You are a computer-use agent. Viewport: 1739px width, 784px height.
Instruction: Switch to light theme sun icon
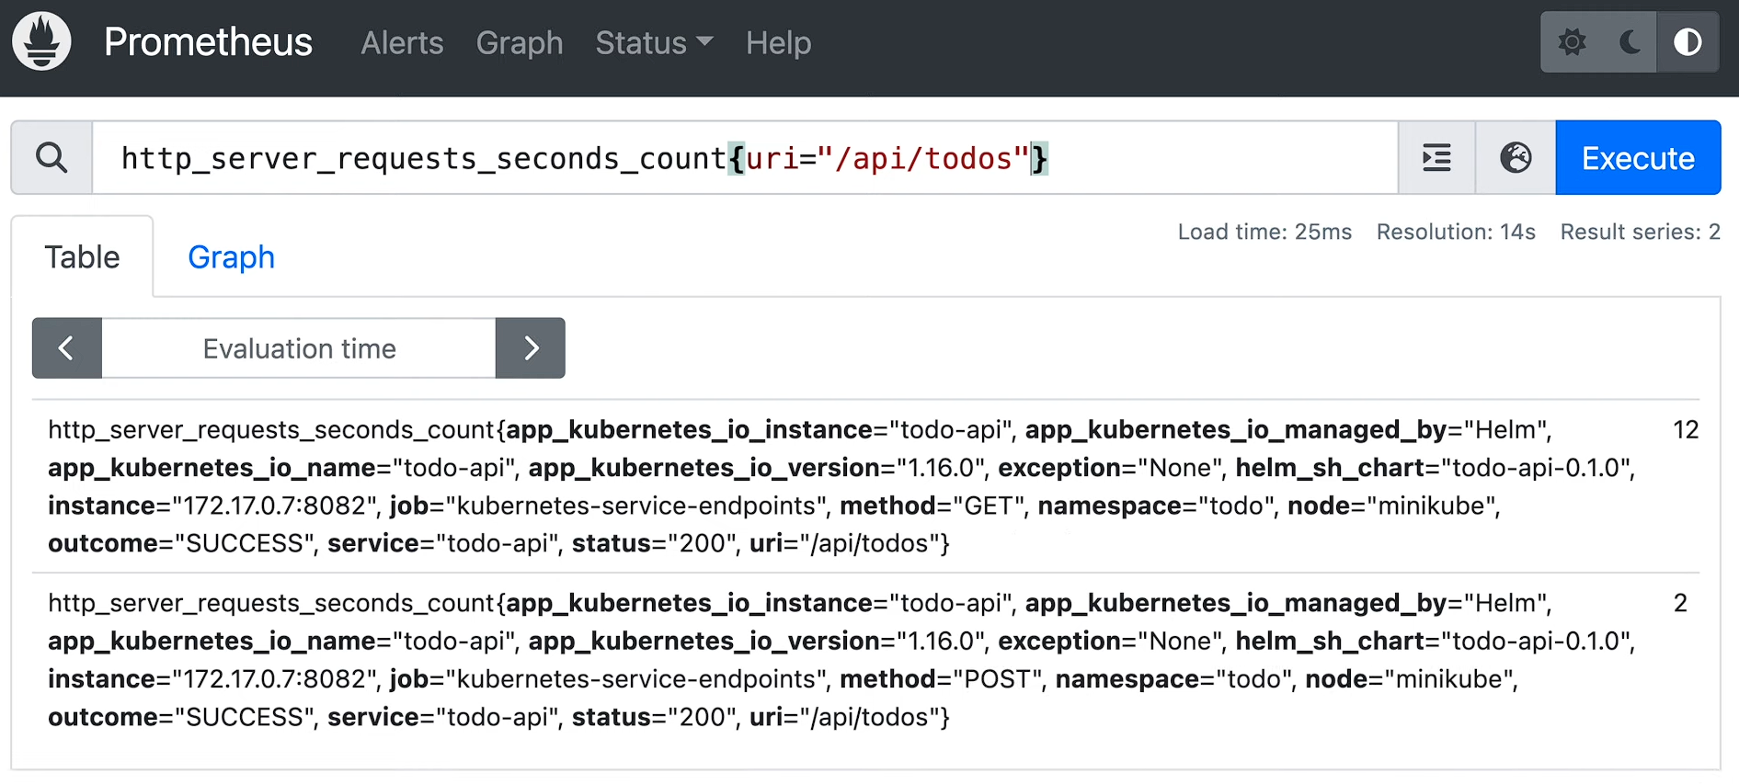coord(1572,42)
